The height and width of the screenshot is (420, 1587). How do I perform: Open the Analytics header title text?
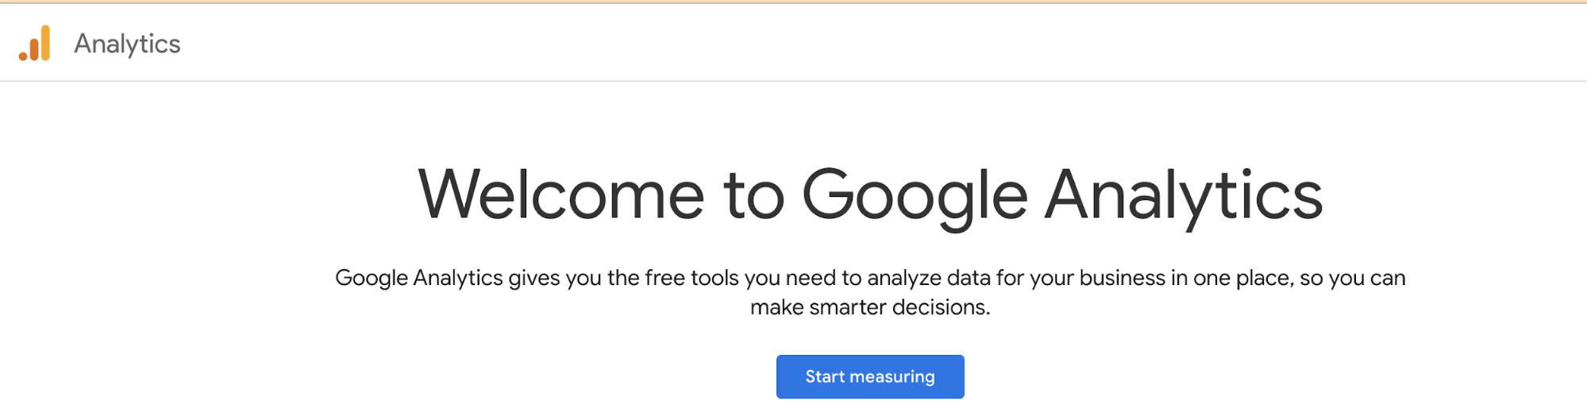pyautogui.click(x=127, y=44)
